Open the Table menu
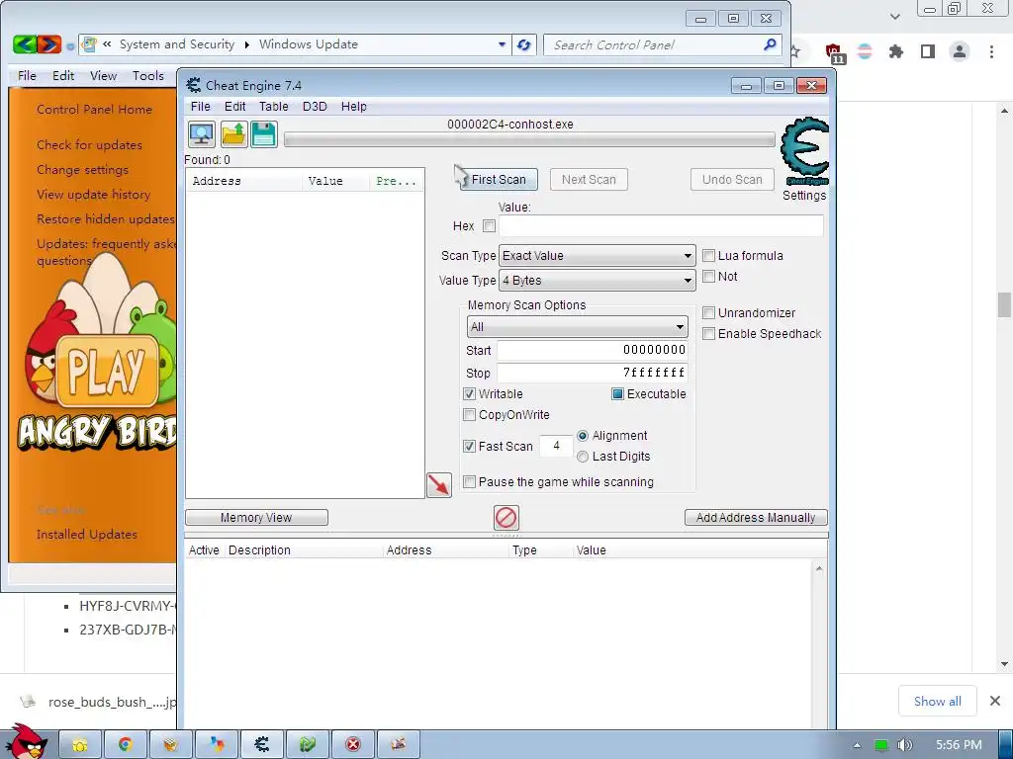 (274, 107)
